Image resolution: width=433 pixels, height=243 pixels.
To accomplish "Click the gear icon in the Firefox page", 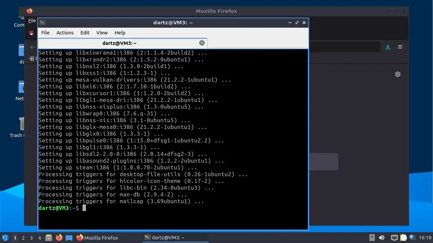I will (x=398, y=74).
